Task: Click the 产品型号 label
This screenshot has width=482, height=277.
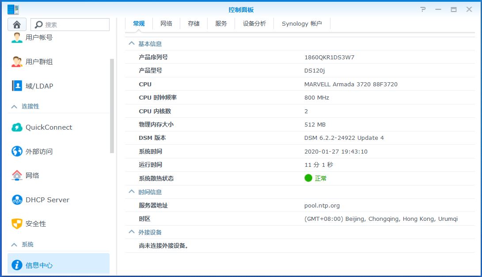Action: point(150,70)
